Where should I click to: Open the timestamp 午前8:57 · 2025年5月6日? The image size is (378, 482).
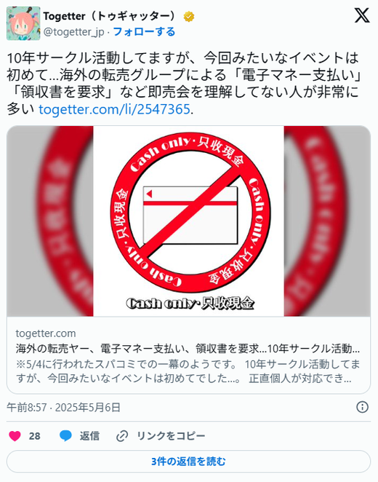63,407
